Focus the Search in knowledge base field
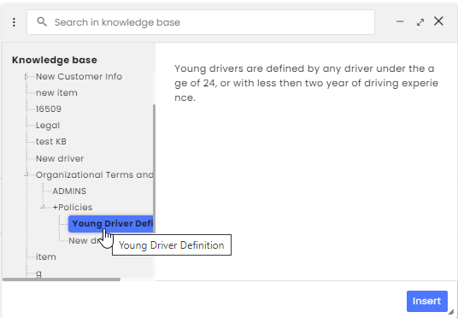 pos(201,22)
